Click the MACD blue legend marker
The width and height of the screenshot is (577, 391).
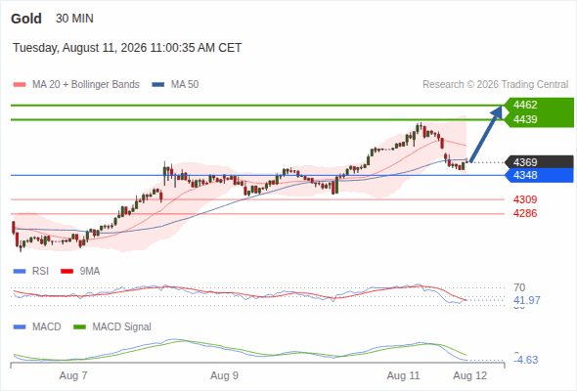[20, 326]
